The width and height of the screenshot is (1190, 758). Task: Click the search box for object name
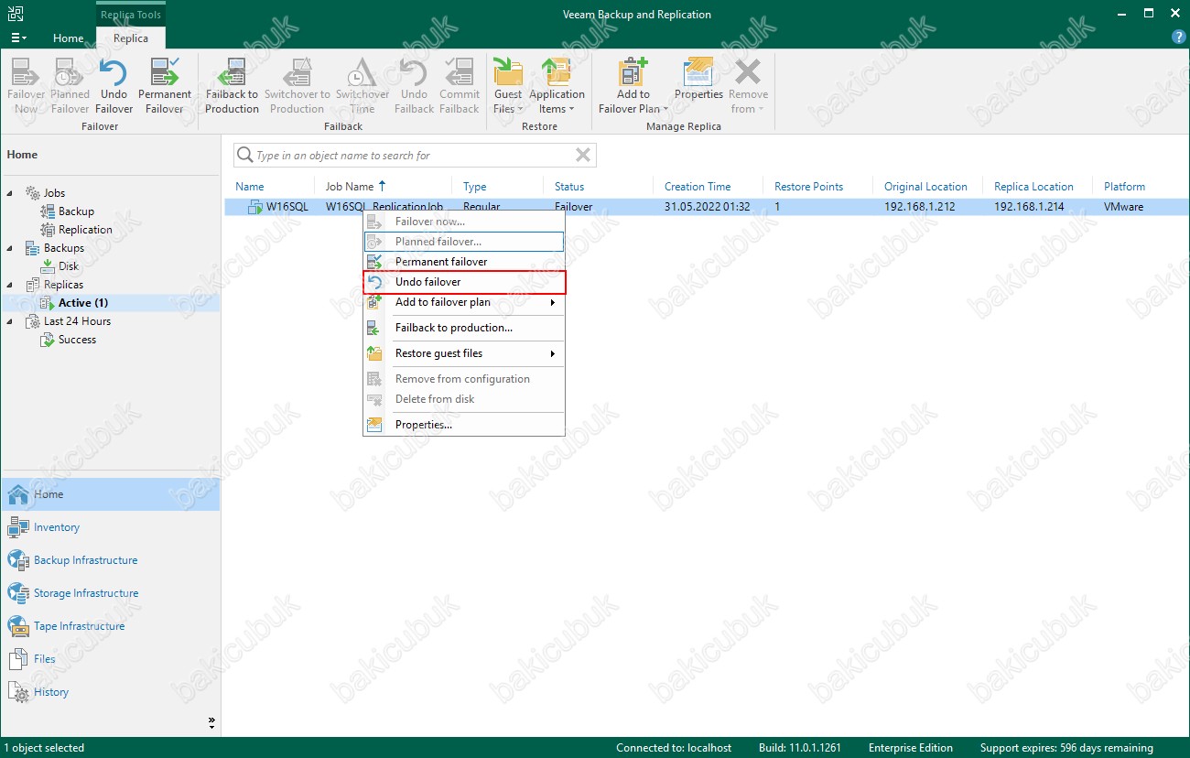pos(415,156)
